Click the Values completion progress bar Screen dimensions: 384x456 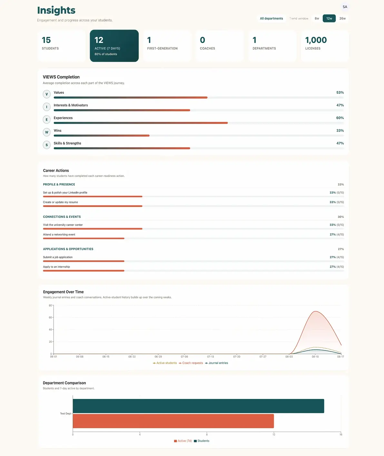coord(199,97)
